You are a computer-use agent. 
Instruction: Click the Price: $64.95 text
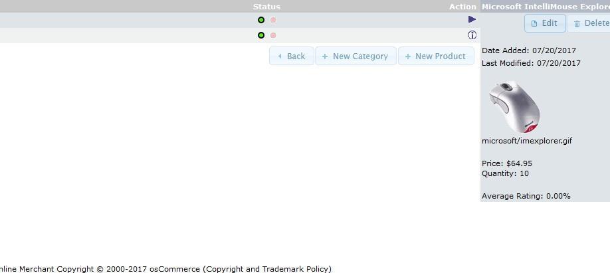(x=507, y=163)
